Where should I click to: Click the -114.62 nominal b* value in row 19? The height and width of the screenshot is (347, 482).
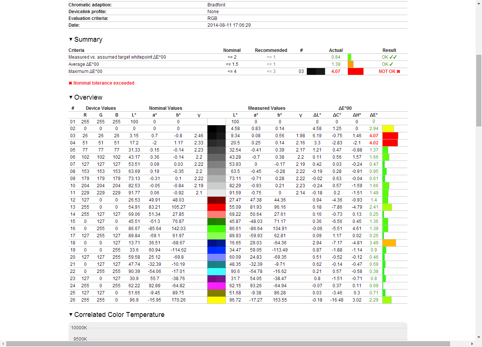click(x=178, y=250)
